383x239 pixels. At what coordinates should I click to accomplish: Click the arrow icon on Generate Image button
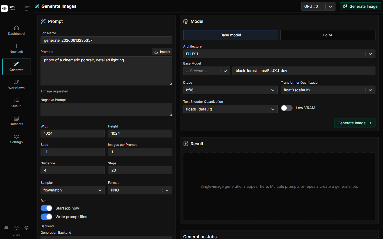click(370, 123)
